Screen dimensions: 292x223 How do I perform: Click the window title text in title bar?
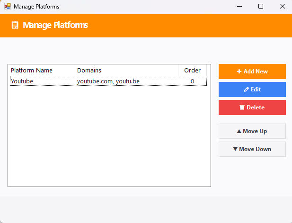[x=36, y=7]
